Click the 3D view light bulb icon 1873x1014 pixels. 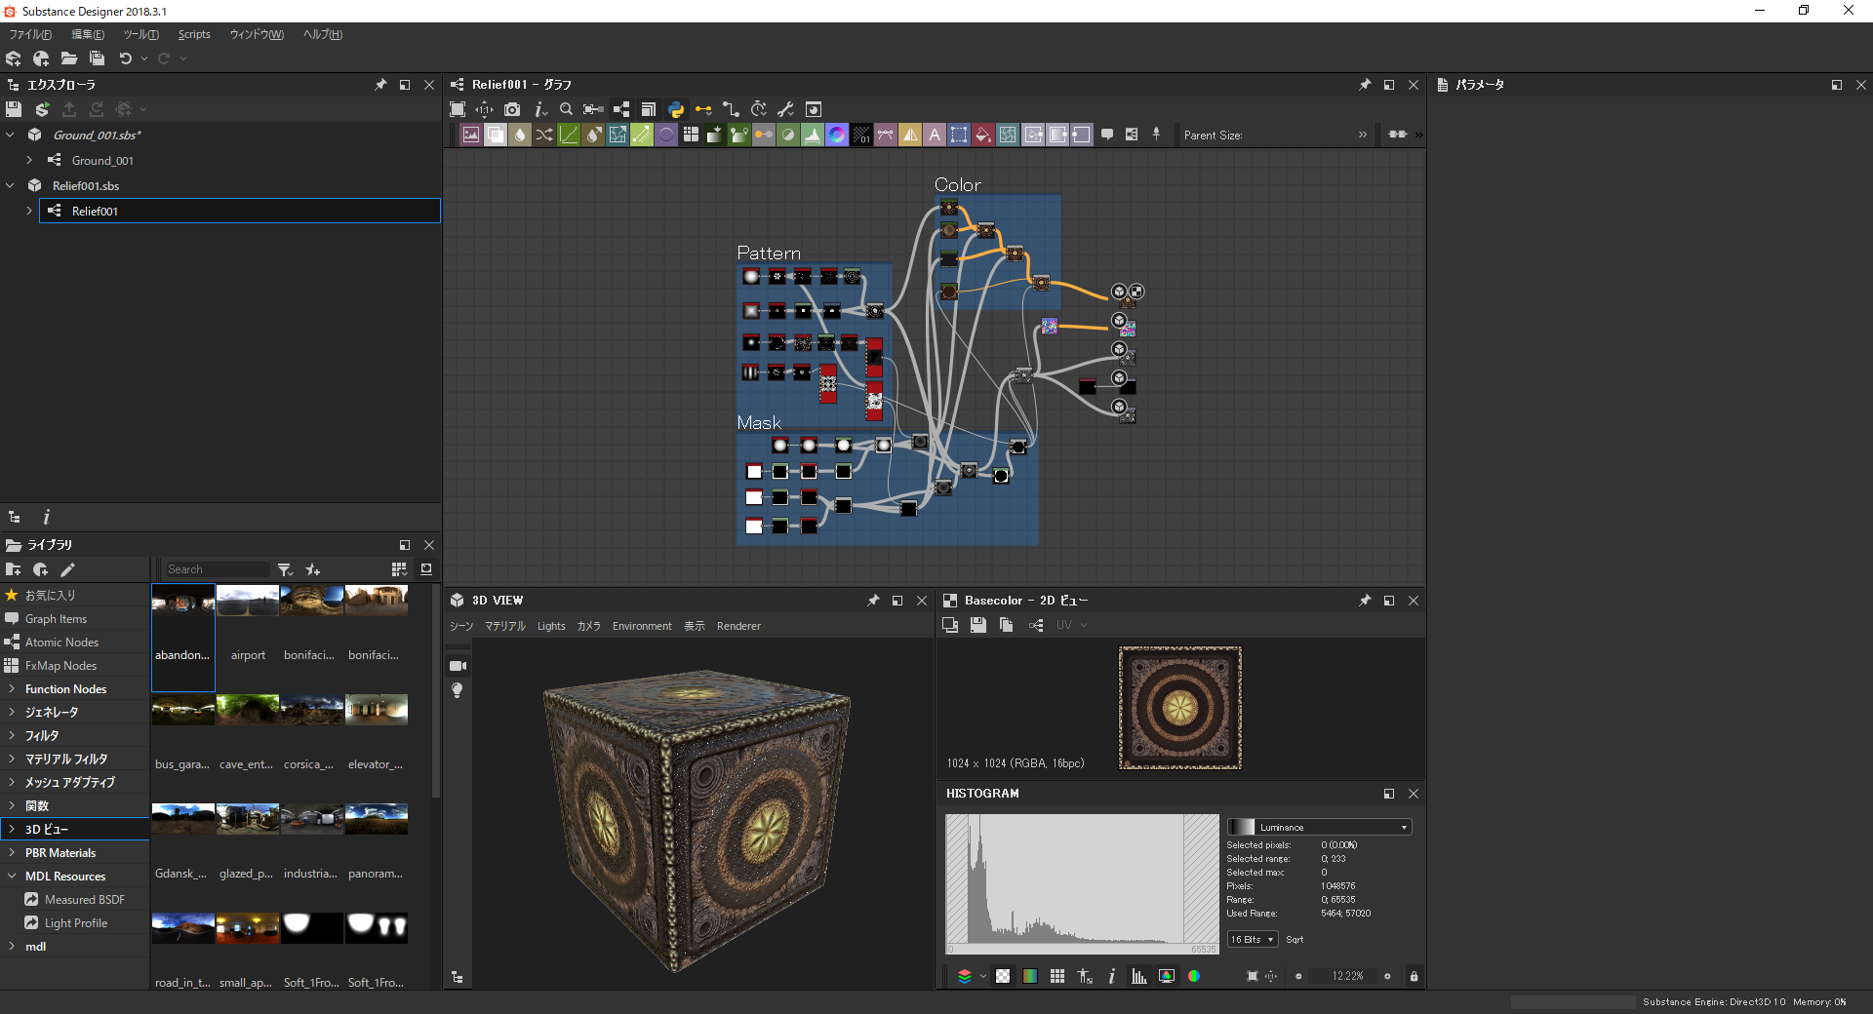coord(457,690)
